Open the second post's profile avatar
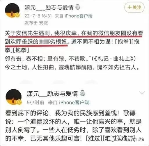The height and width of the screenshot is (146, 149). (14, 97)
